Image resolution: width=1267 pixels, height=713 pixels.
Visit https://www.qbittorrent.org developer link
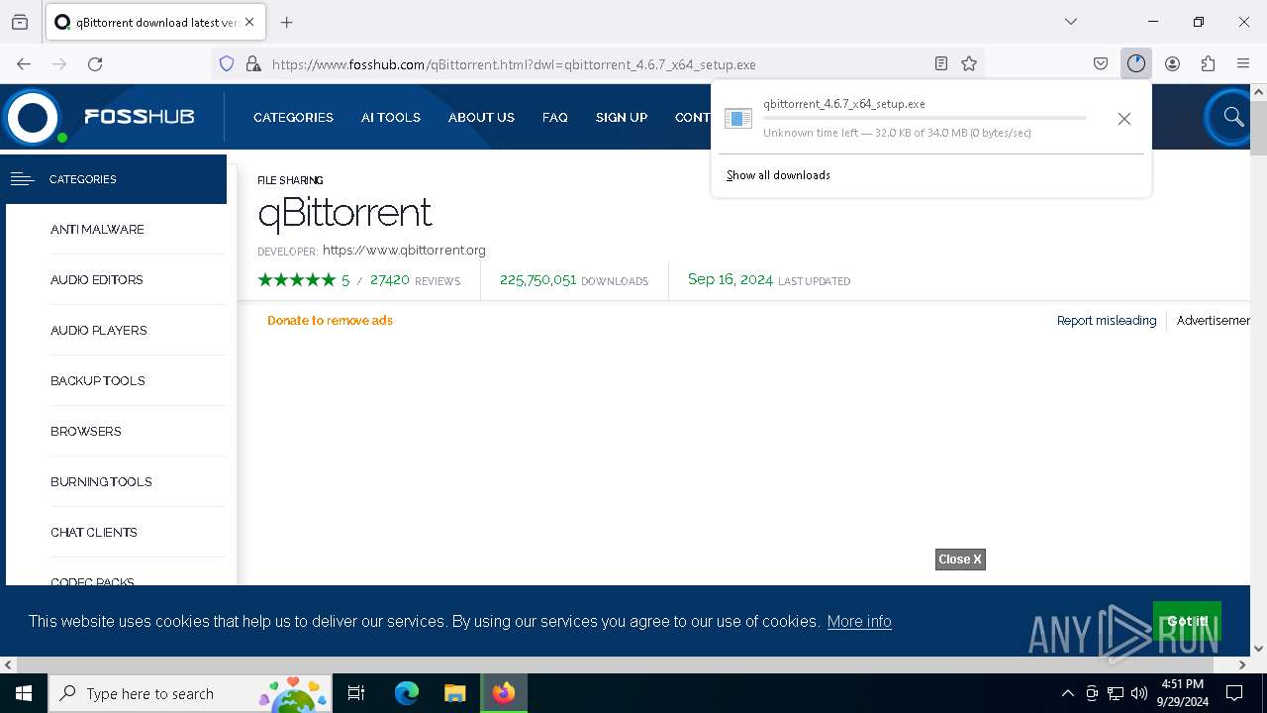click(404, 251)
